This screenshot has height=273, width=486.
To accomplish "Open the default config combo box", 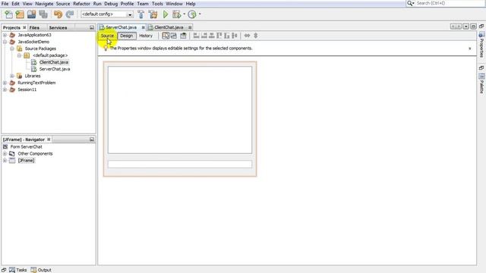I will (x=107, y=14).
